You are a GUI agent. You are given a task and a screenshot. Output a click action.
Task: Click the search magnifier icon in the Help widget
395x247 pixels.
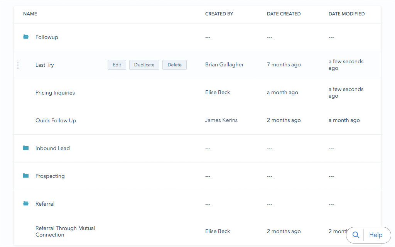pos(356,235)
